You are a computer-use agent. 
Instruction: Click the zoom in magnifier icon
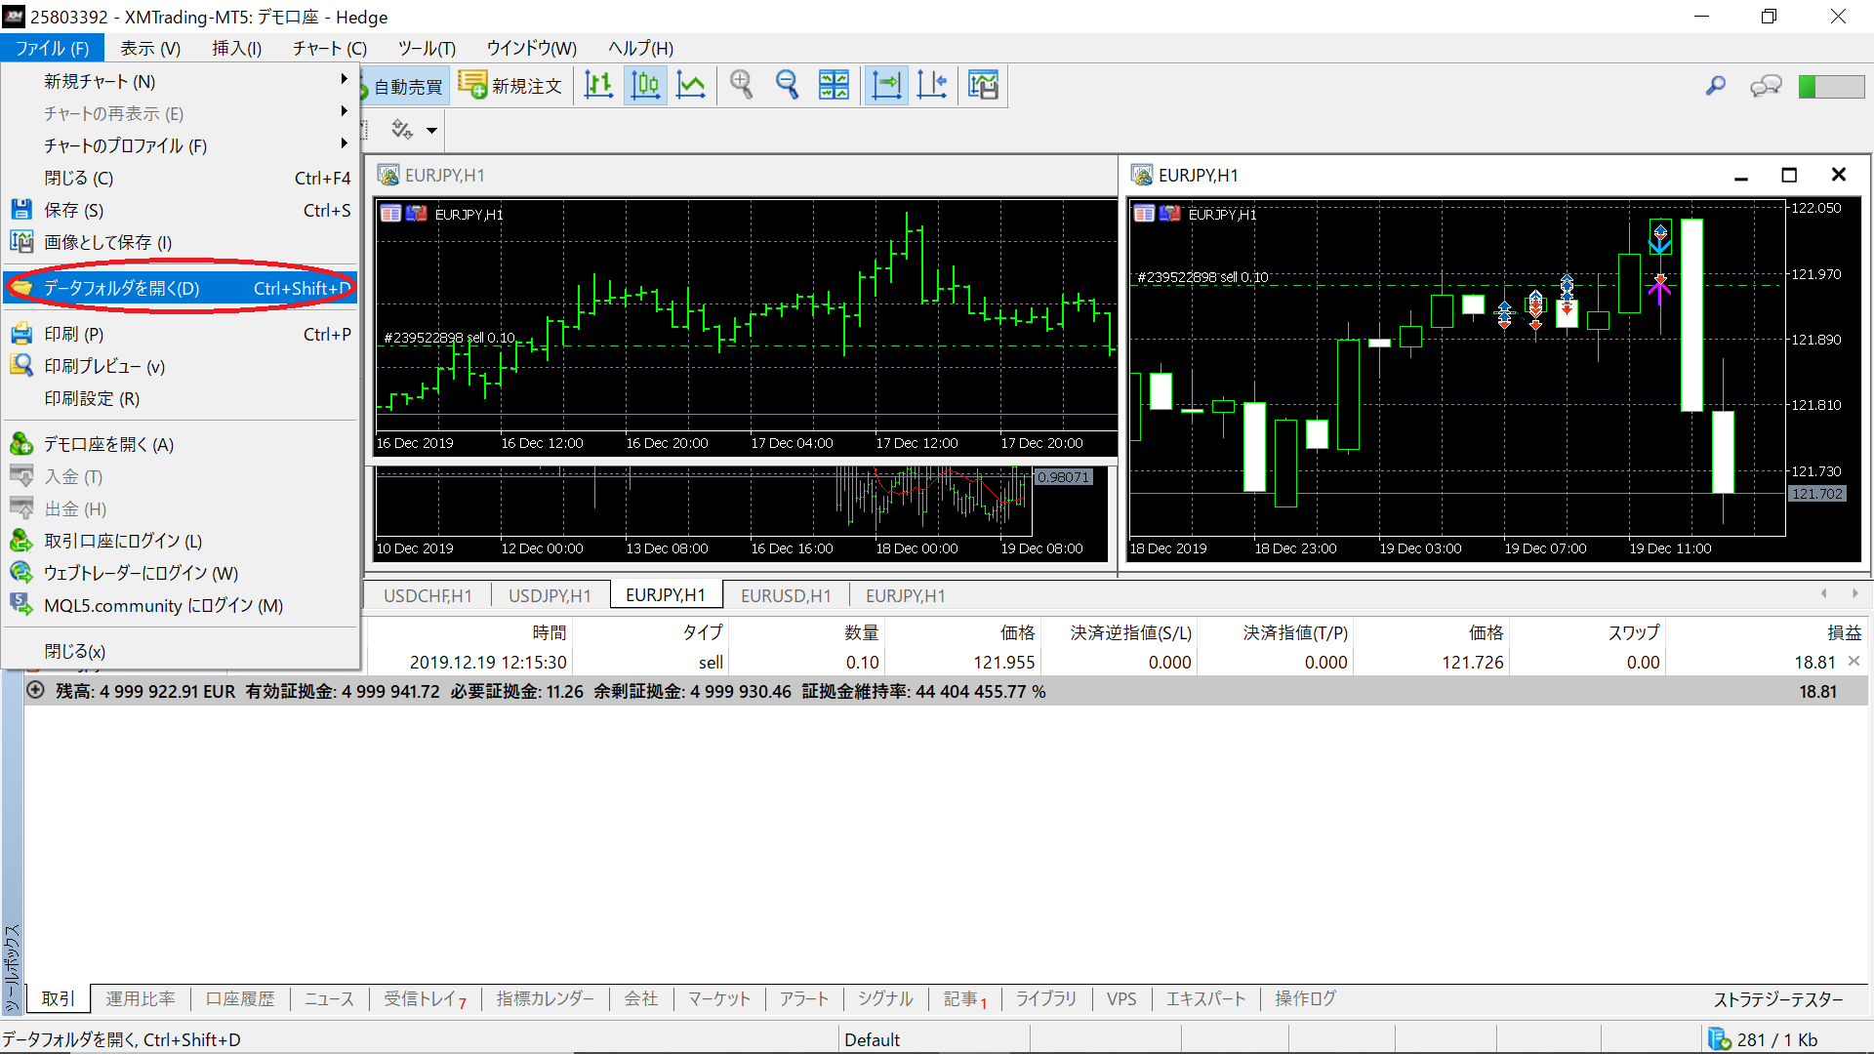pos(742,86)
